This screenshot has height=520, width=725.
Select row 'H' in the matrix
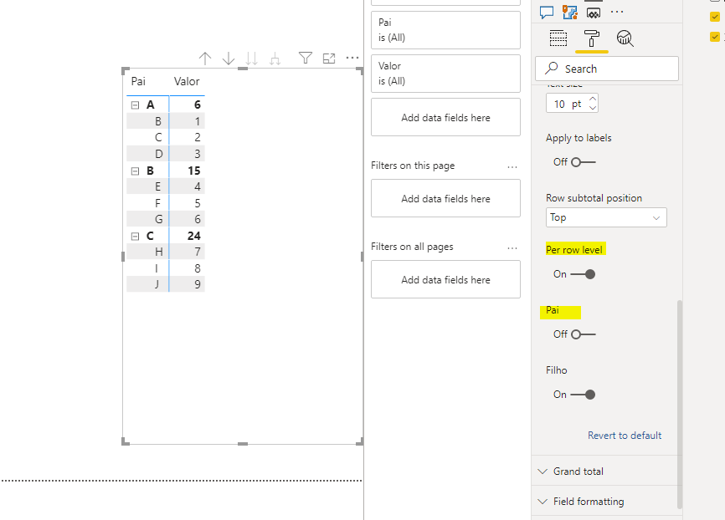tap(158, 252)
